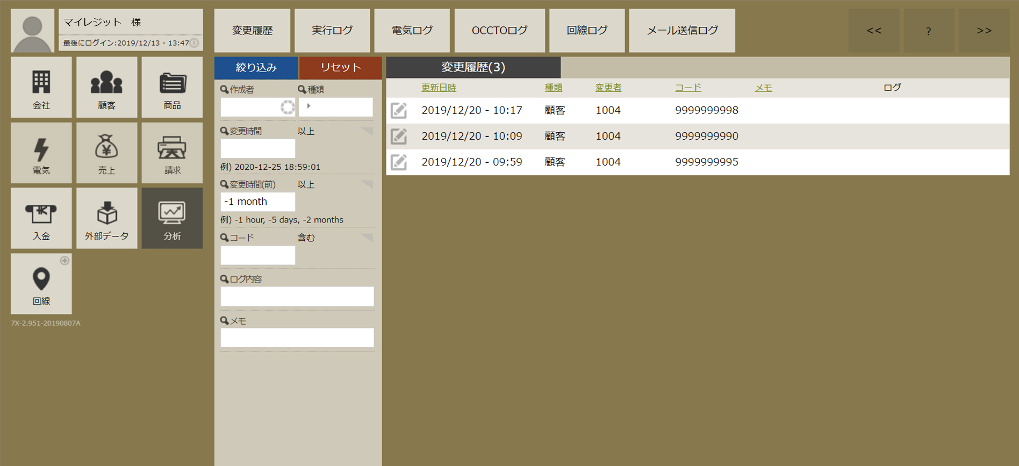Image resolution: width=1019 pixels, height=466 pixels.
Task: Sort by コード column
Action: pos(688,88)
